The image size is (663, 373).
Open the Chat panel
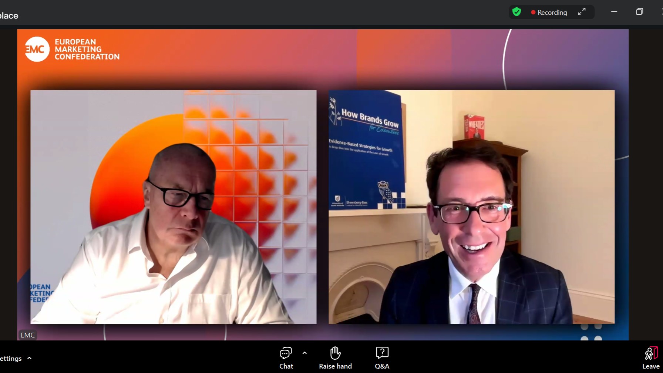286,357
